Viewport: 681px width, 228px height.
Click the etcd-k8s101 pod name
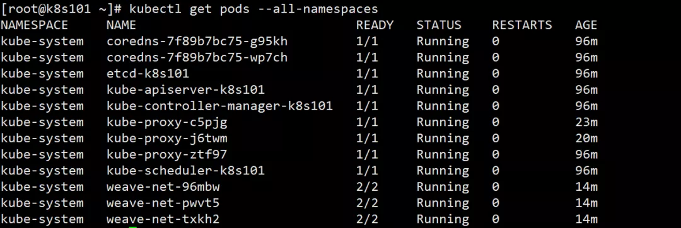(148, 74)
